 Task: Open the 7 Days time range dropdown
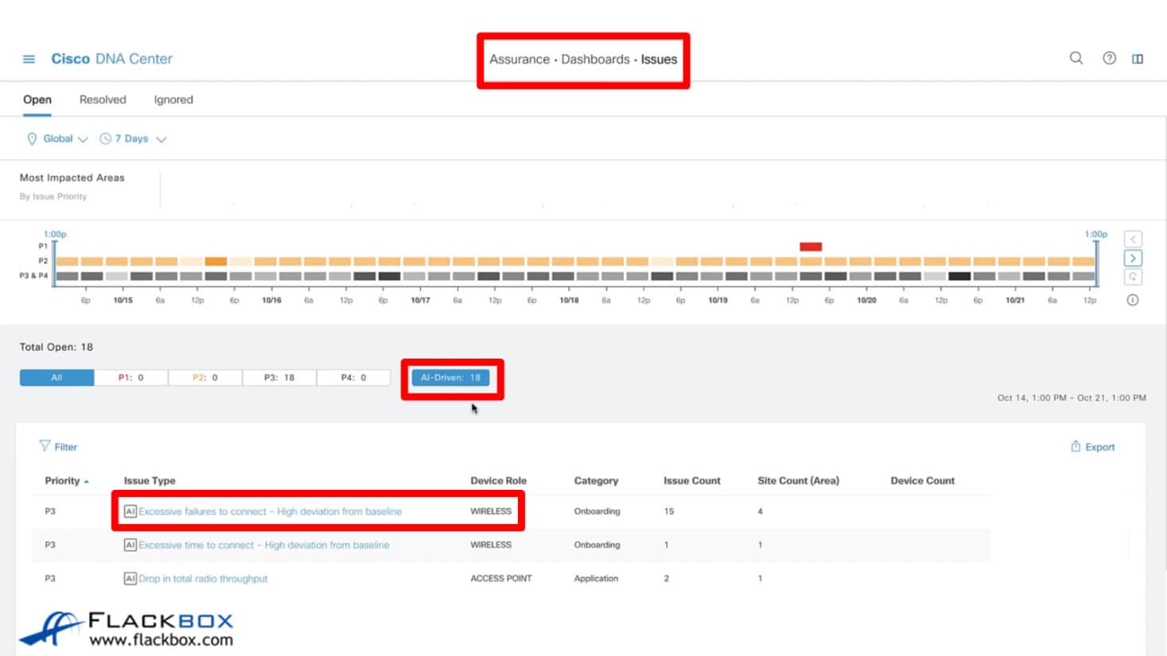134,139
